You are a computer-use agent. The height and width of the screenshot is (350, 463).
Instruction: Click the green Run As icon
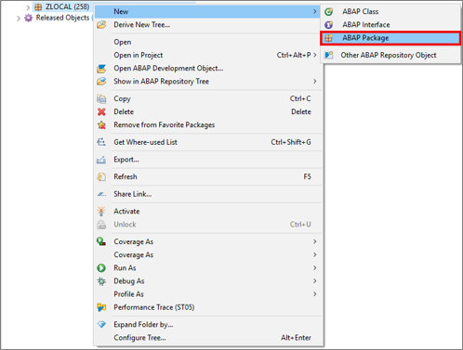click(x=101, y=268)
